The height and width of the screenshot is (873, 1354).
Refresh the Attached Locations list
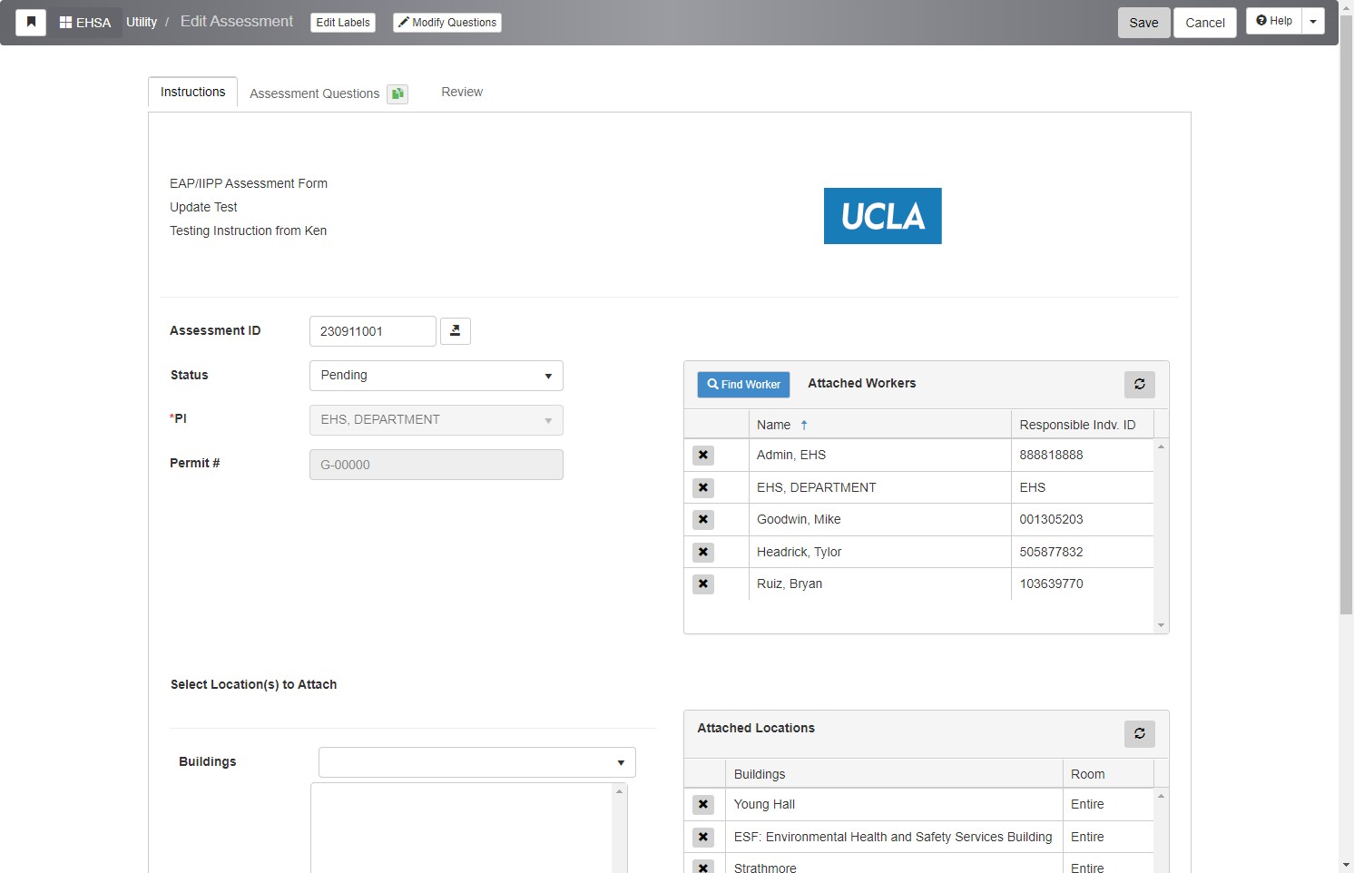(1140, 734)
